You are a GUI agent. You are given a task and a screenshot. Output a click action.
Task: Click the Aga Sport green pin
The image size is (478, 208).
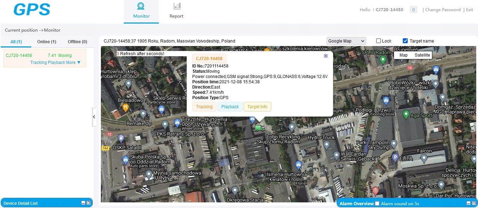[406, 115]
